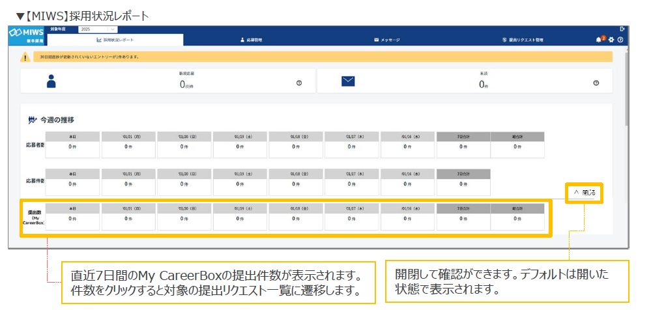The height and width of the screenshot is (310, 651).
Task: Click the MIWS logo in the header
Action: click(x=26, y=33)
